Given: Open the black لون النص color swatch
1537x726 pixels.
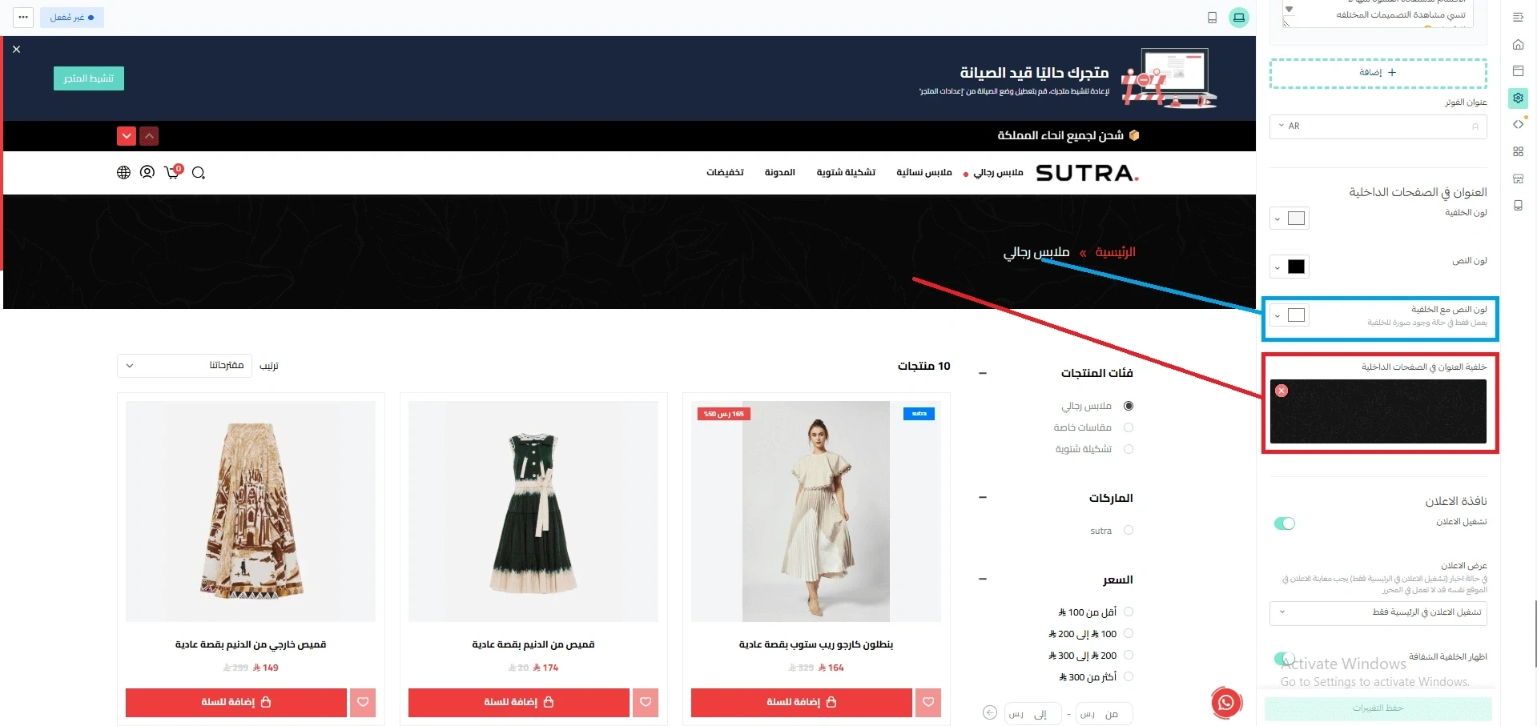Looking at the screenshot, I should coord(1290,267).
